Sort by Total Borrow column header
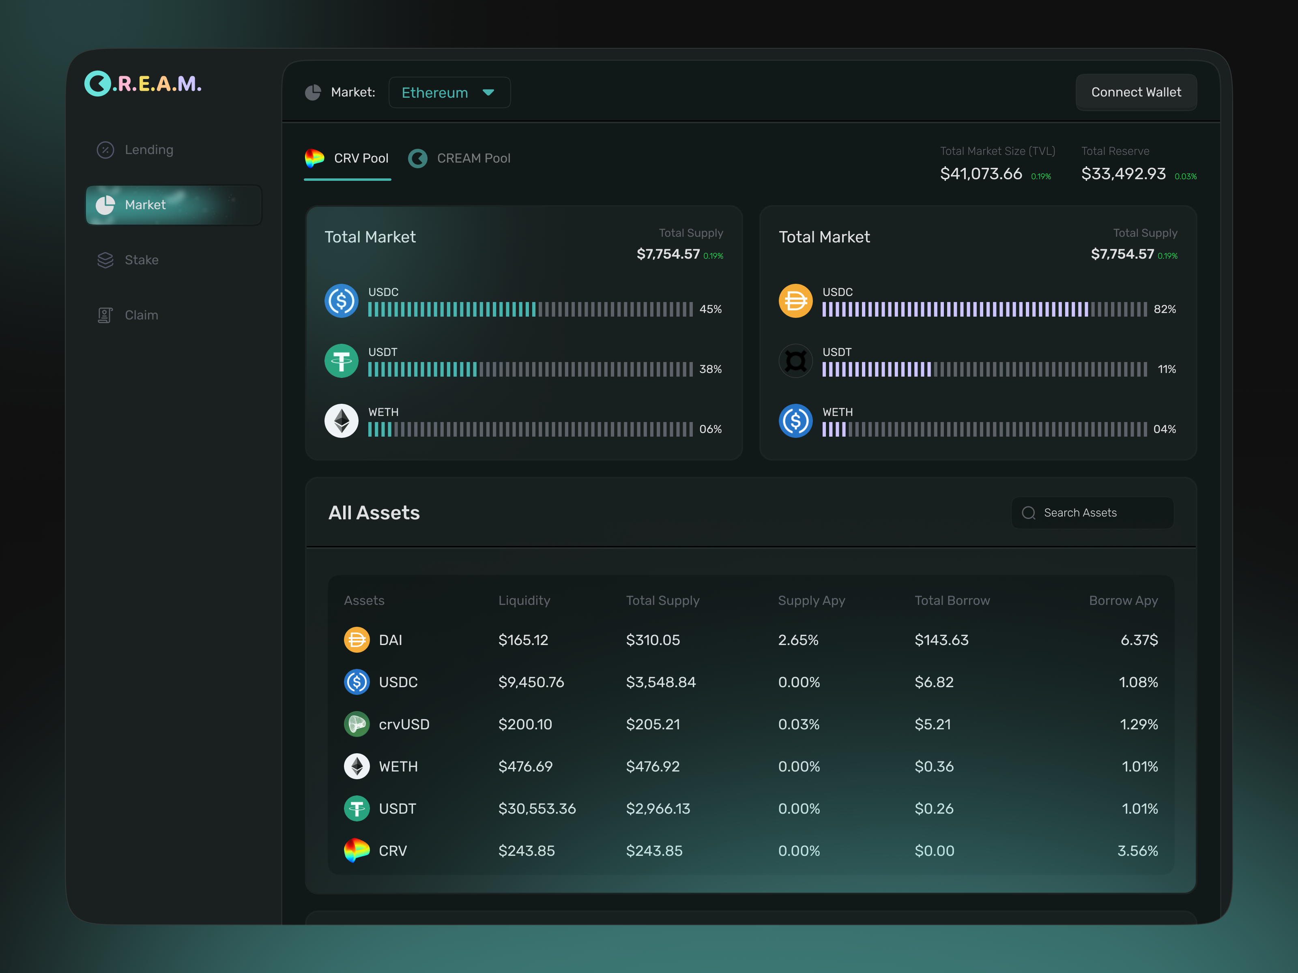Viewport: 1298px width, 973px height. (x=952, y=600)
